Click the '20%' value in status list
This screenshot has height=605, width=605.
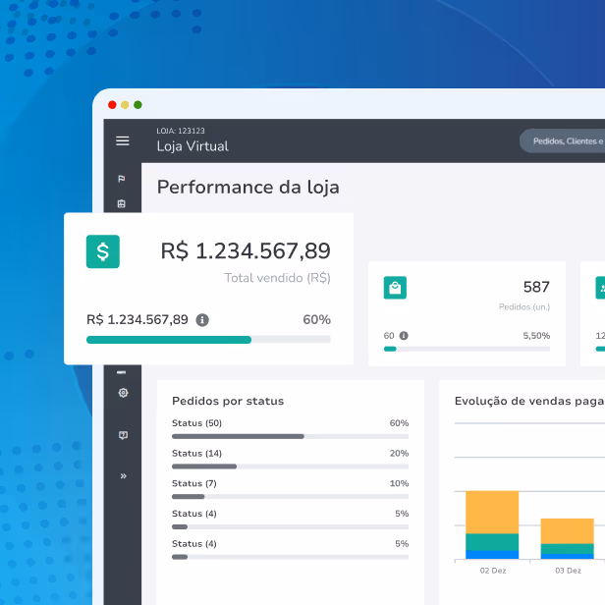[399, 454]
